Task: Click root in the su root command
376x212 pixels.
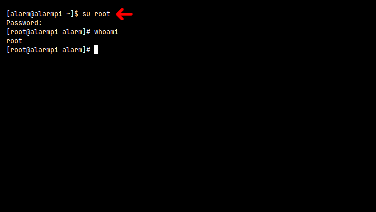Action: (102, 14)
